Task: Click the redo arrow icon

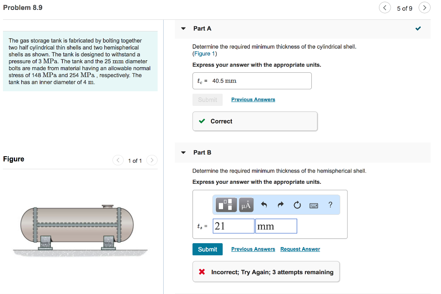Action: pyautogui.click(x=280, y=205)
